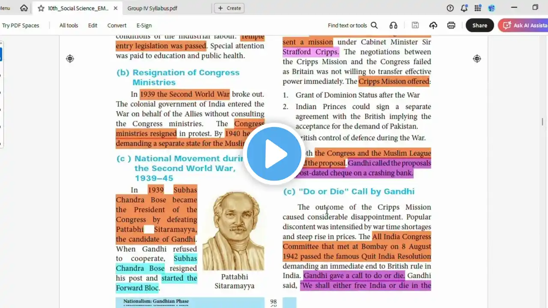548x308 pixels.
Task: Click the Create button
Action: coord(229,8)
